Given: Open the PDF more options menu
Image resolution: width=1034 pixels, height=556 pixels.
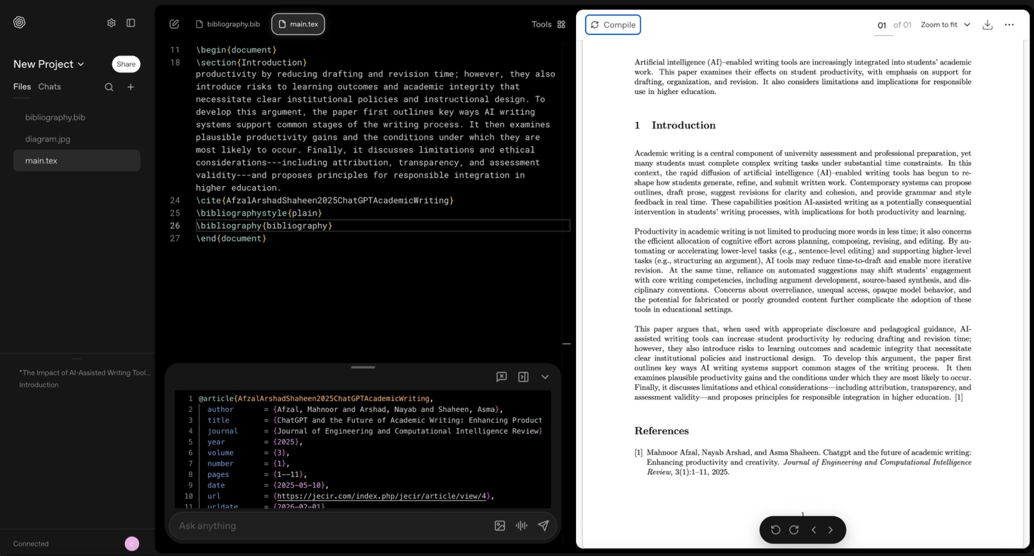Looking at the screenshot, I should 1009,25.
